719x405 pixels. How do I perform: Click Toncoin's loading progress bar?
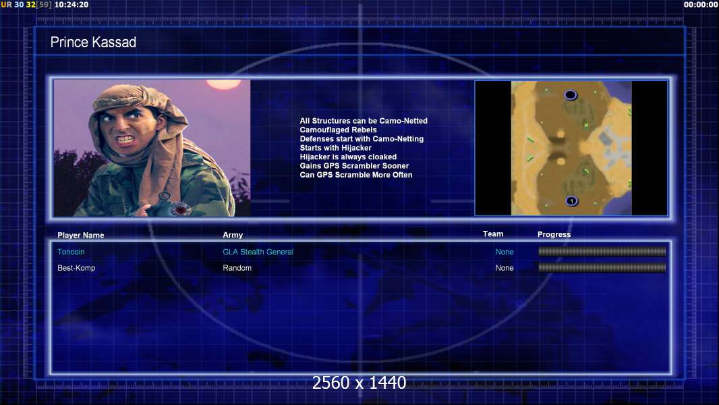[602, 251]
